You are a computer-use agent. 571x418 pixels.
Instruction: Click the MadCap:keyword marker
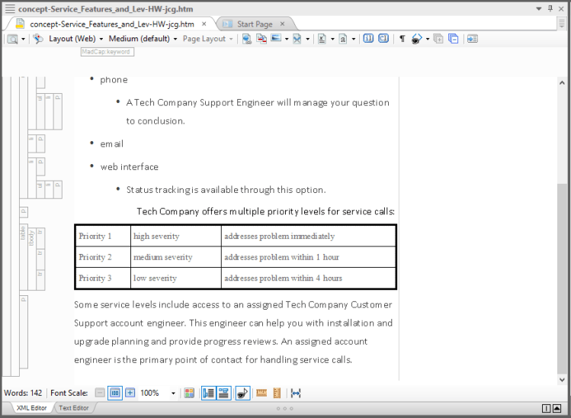107,52
